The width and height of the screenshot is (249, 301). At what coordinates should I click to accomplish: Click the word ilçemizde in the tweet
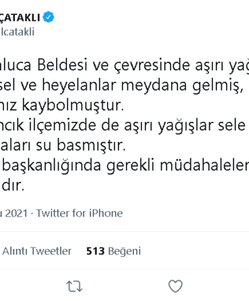[x=63, y=126]
